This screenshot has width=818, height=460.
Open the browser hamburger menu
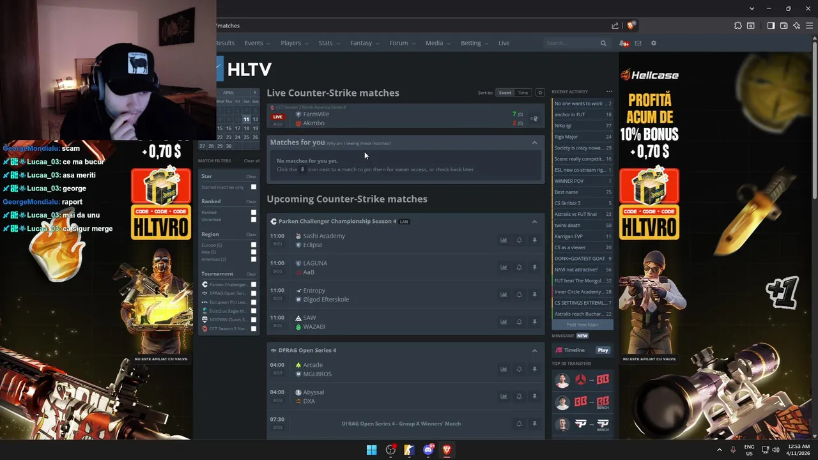(x=809, y=26)
